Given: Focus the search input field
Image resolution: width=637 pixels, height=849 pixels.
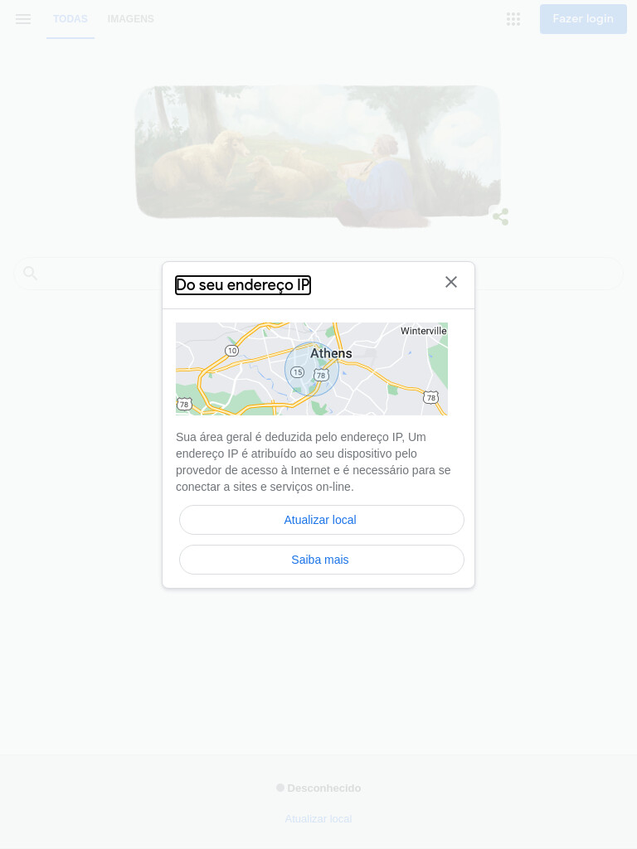Looking at the screenshot, I should pyautogui.click(x=318, y=274).
